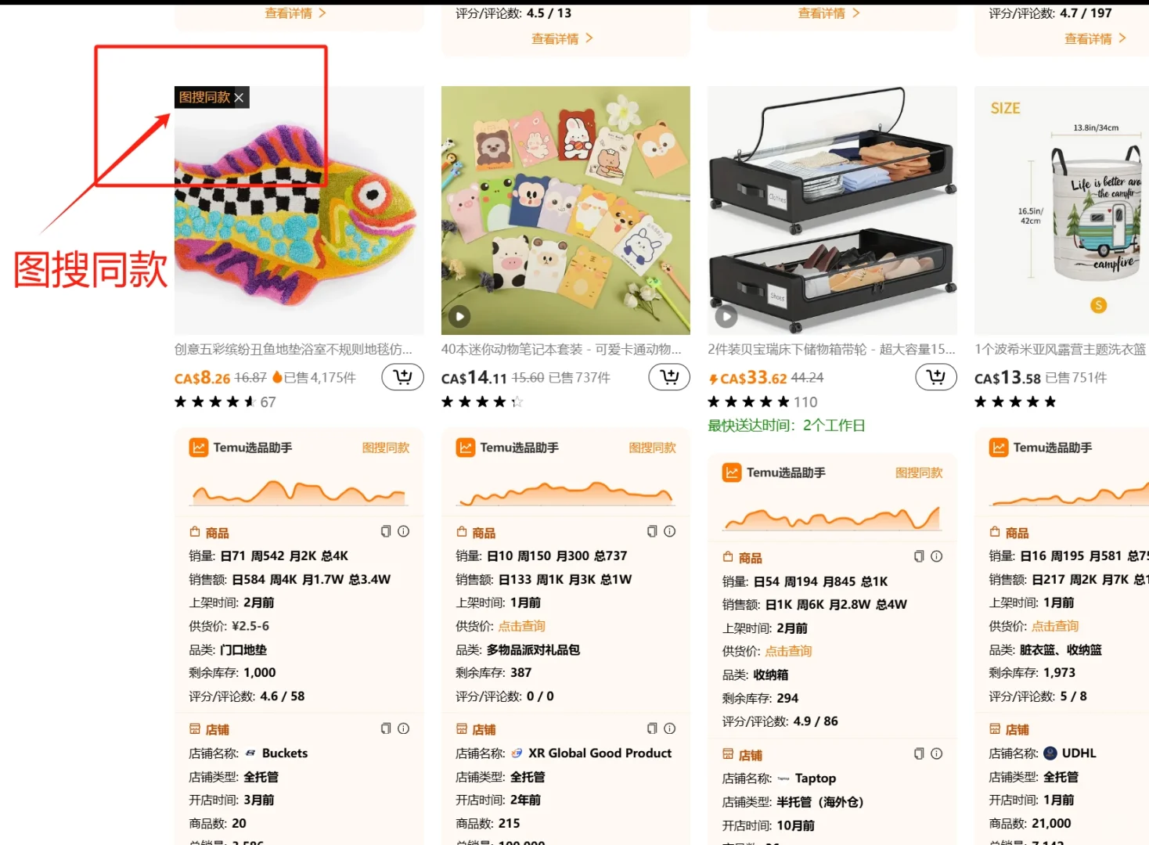Open the colorful fish rug product image

click(x=299, y=210)
